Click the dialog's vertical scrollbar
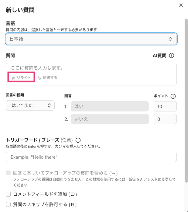This screenshot has height=212, width=188. point(186,101)
